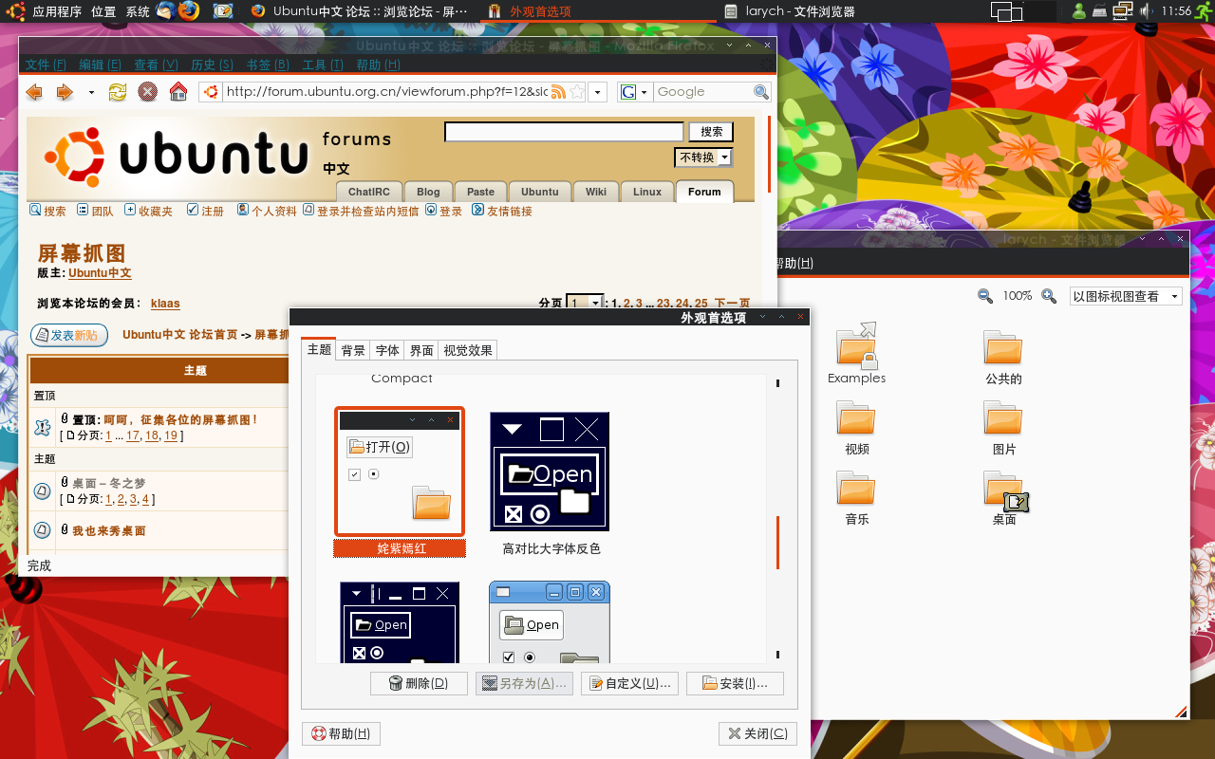Select the 视频 folder
Viewport: 1215px width, 759px height.
pyautogui.click(x=857, y=428)
